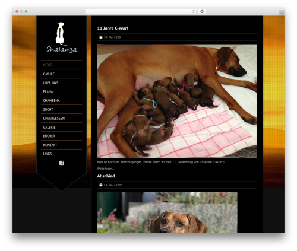This screenshot has height=251, width=297.
Task: Open the '11 Jahre C-Wurf' post title
Action: click(113, 28)
